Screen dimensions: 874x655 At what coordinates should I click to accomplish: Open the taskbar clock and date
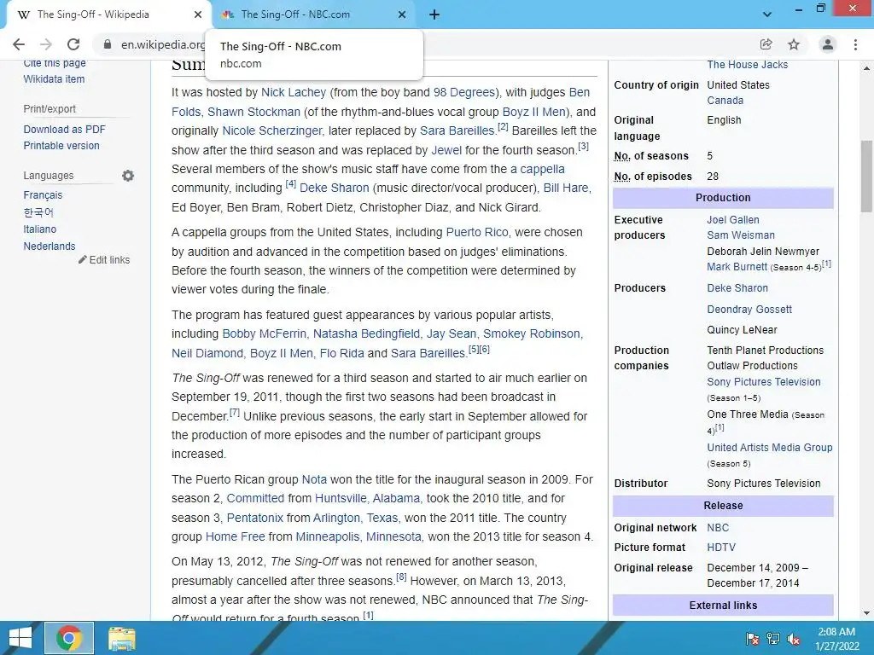click(836, 639)
